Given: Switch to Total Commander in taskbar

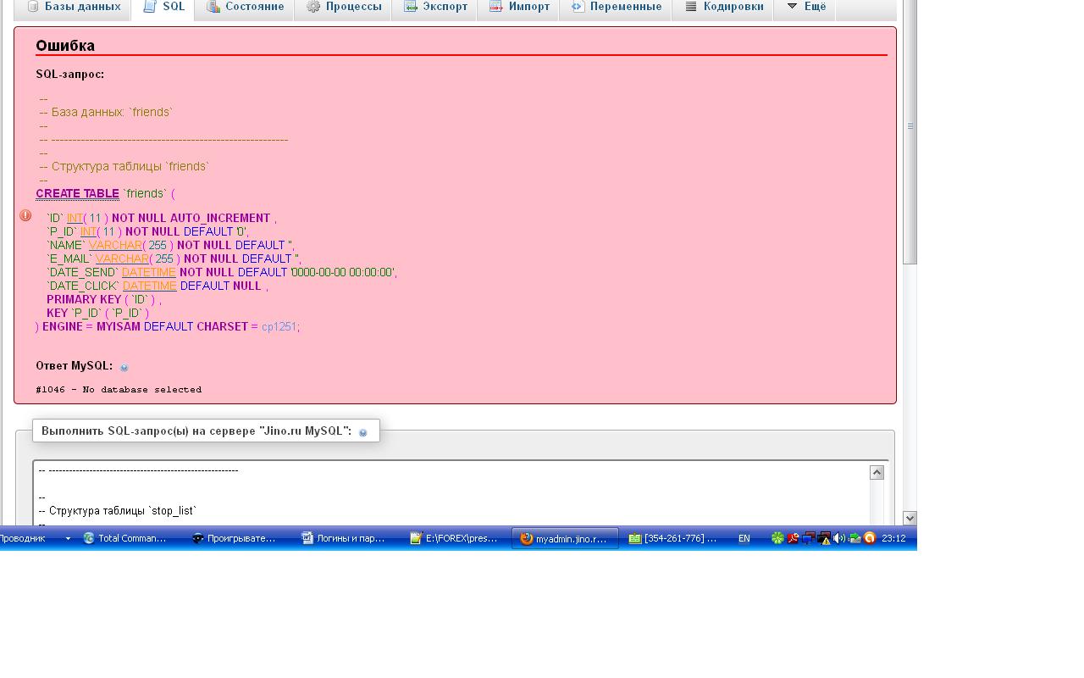Looking at the screenshot, I should [x=125, y=538].
